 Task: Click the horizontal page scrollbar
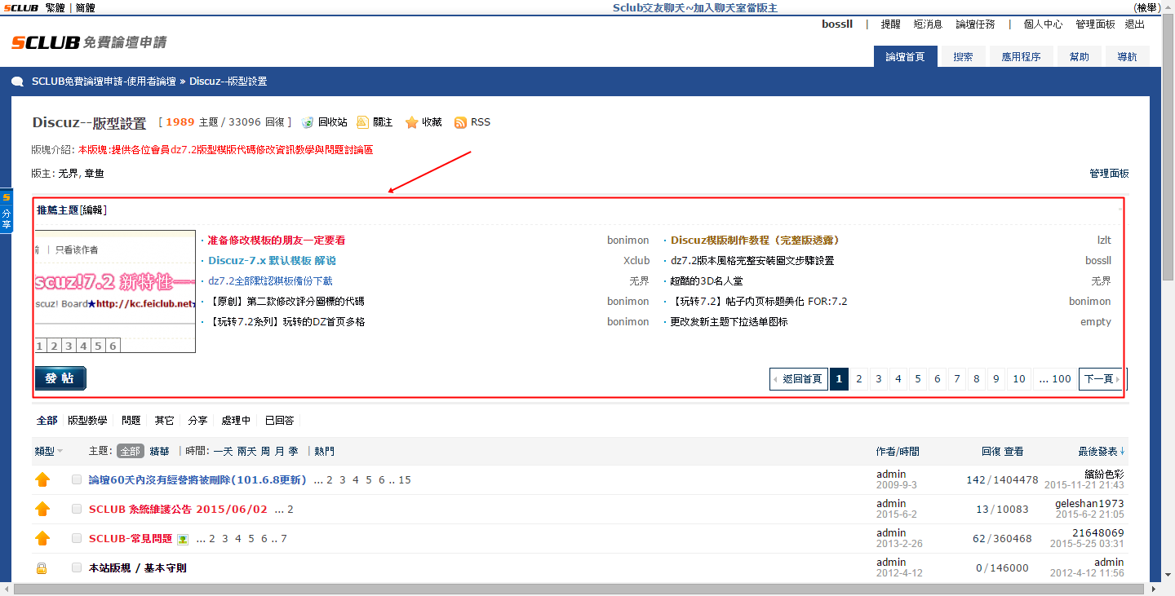580,589
